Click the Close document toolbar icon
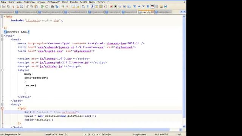Screen dimensions: 242x136 (13, 7)
